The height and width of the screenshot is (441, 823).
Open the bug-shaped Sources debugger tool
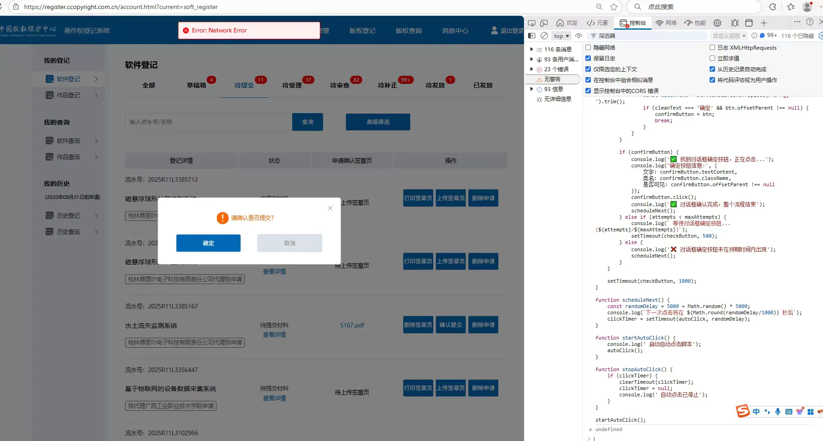[735, 23]
